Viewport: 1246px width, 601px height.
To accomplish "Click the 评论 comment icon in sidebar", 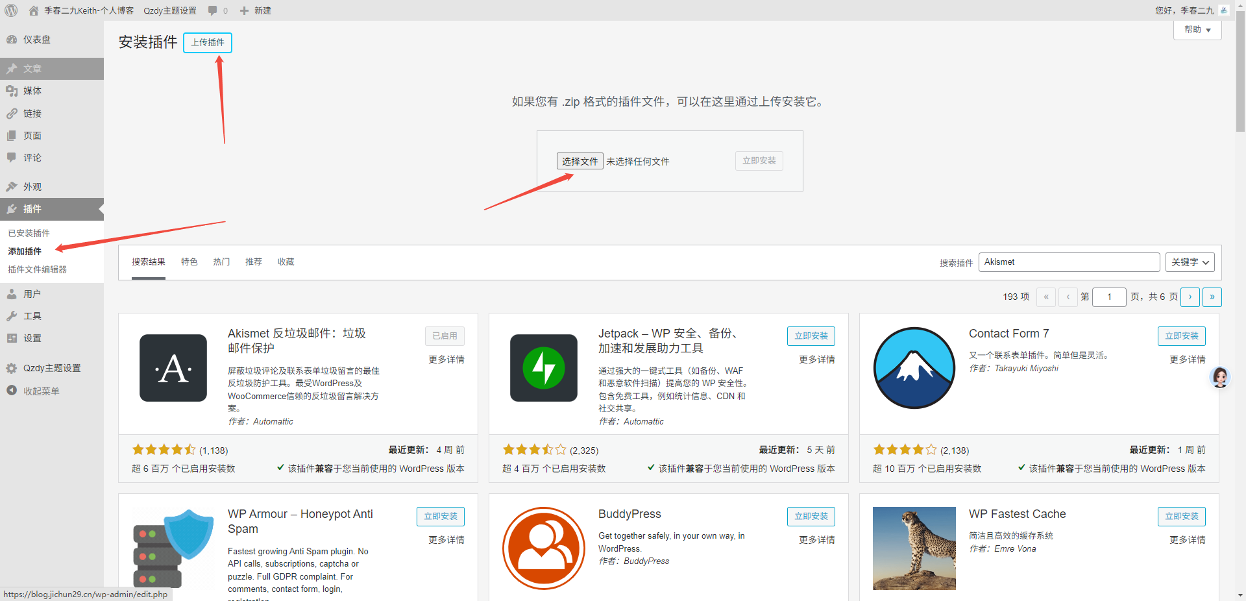I will pos(12,158).
